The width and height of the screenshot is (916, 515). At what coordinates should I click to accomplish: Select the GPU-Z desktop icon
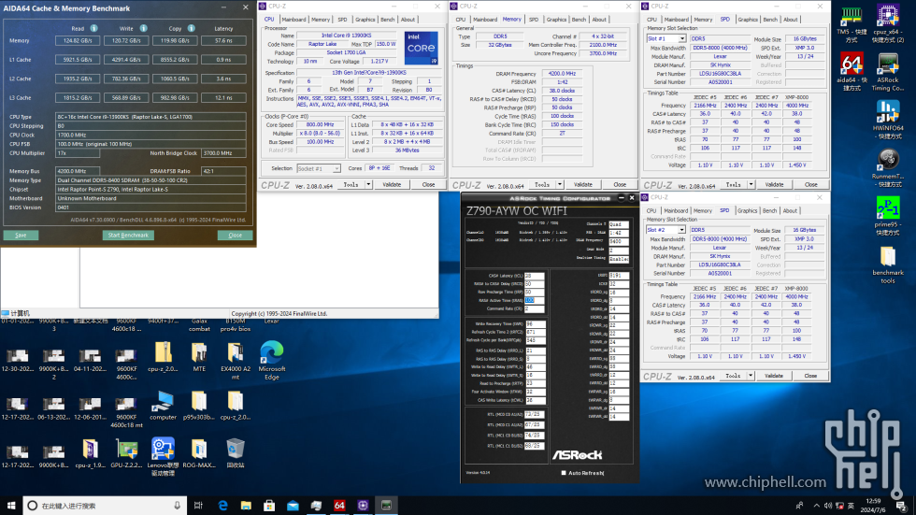pyautogui.click(x=126, y=453)
